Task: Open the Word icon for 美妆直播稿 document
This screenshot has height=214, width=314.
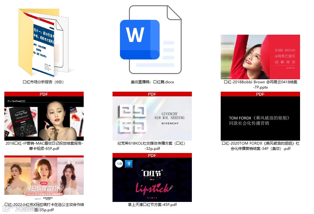Action: pos(151,40)
